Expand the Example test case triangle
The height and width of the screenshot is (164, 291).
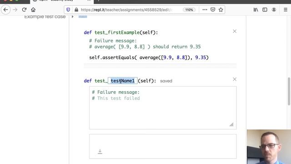click(x=73, y=16)
